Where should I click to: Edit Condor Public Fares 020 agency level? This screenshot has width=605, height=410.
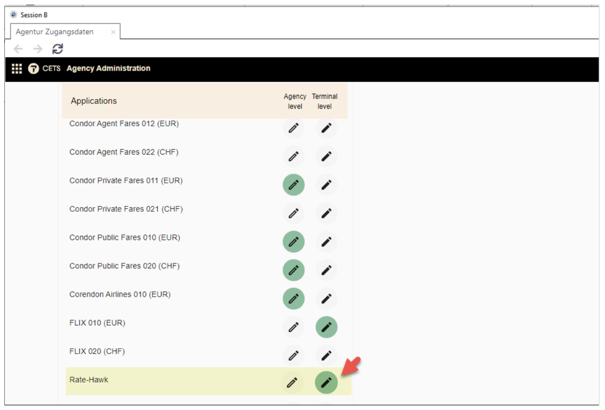[x=294, y=270]
